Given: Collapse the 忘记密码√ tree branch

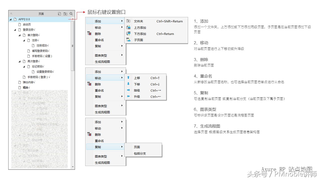Looking at the screenshot, I should (x=24, y=66).
